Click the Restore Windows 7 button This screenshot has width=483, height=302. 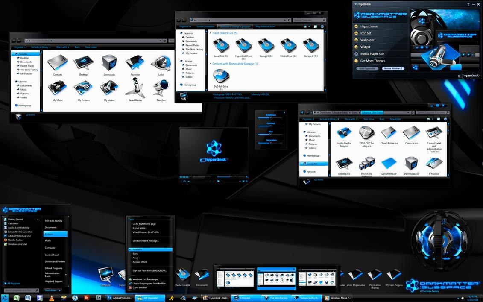pyautogui.click(x=393, y=68)
